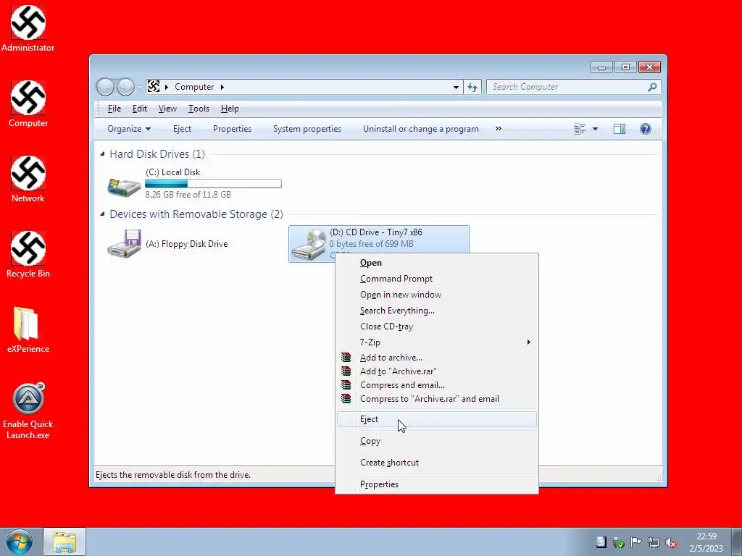This screenshot has height=556, width=742.
Task: Open the Edit menu
Action: tap(140, 109)
